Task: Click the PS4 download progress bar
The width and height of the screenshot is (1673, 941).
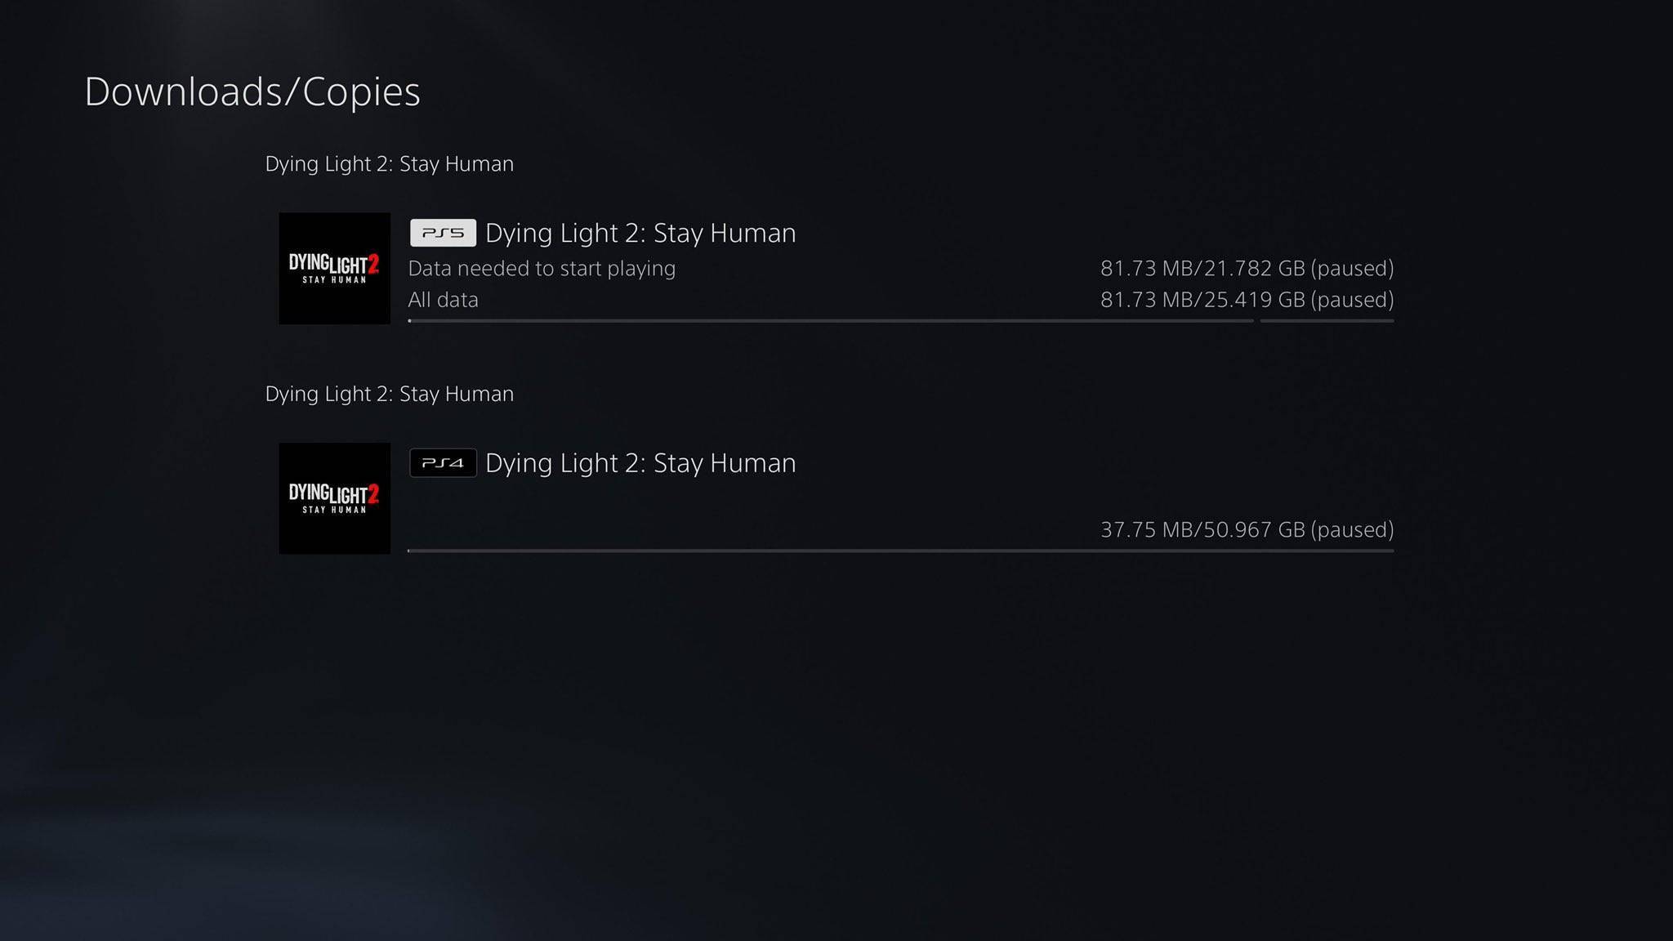Action: pyautogui.click(x=901, y=551)
